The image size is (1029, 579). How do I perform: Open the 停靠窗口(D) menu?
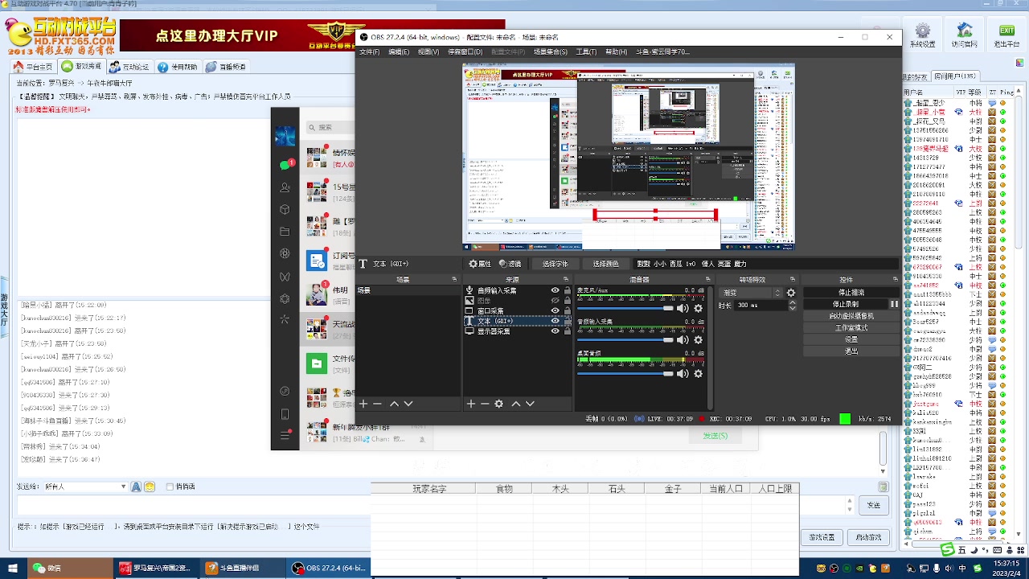[465, 51]
